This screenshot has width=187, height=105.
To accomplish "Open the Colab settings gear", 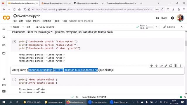I will click(x=172, y=18).
